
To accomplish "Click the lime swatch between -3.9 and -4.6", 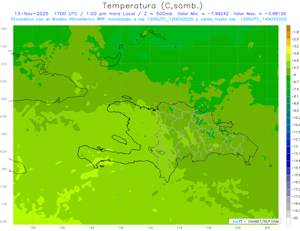I will click(288, 57).
